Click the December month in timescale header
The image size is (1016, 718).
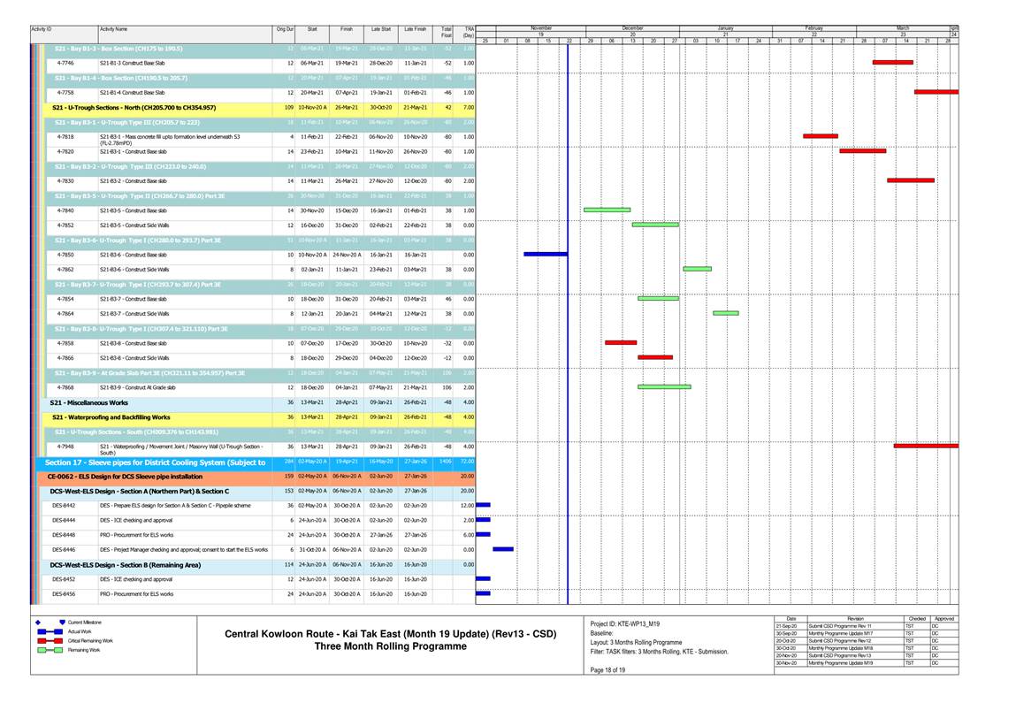[x=632, y=29]
